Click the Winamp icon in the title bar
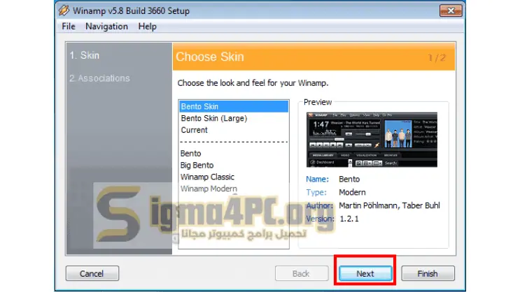The image size is (520, 292). (x=64, y=10)
